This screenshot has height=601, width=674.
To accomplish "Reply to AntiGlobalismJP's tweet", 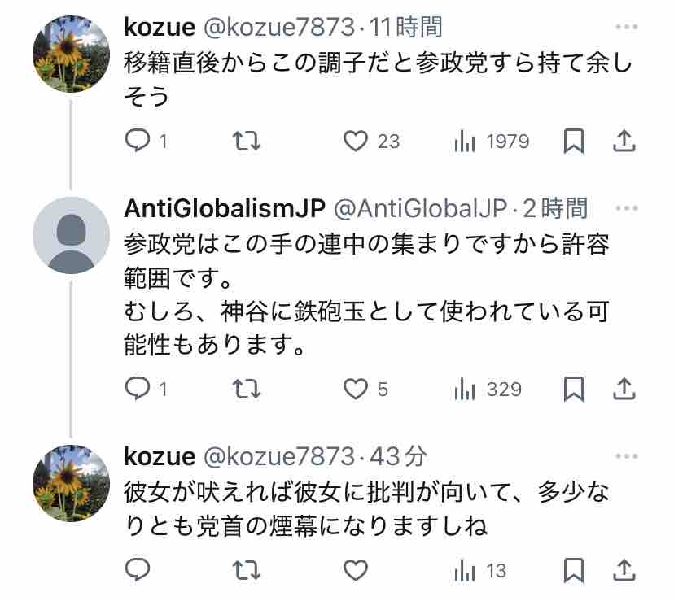I will click(x=146, y=389).
